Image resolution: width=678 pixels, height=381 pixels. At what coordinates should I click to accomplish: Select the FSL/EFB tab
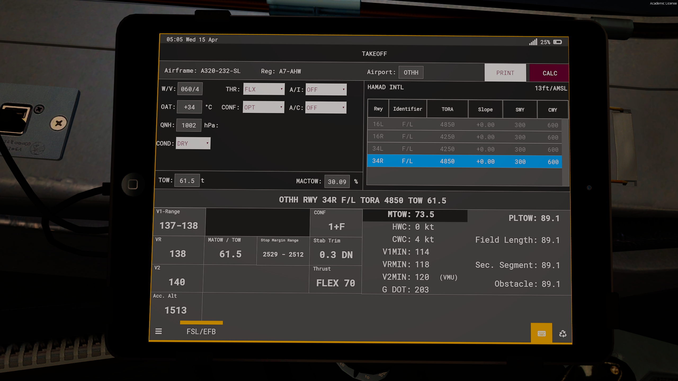pos(201,331)
